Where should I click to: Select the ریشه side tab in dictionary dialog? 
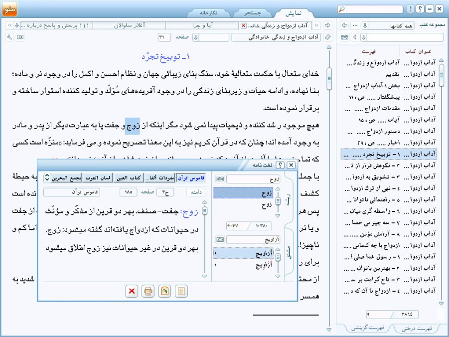click(x=289, y=199)
